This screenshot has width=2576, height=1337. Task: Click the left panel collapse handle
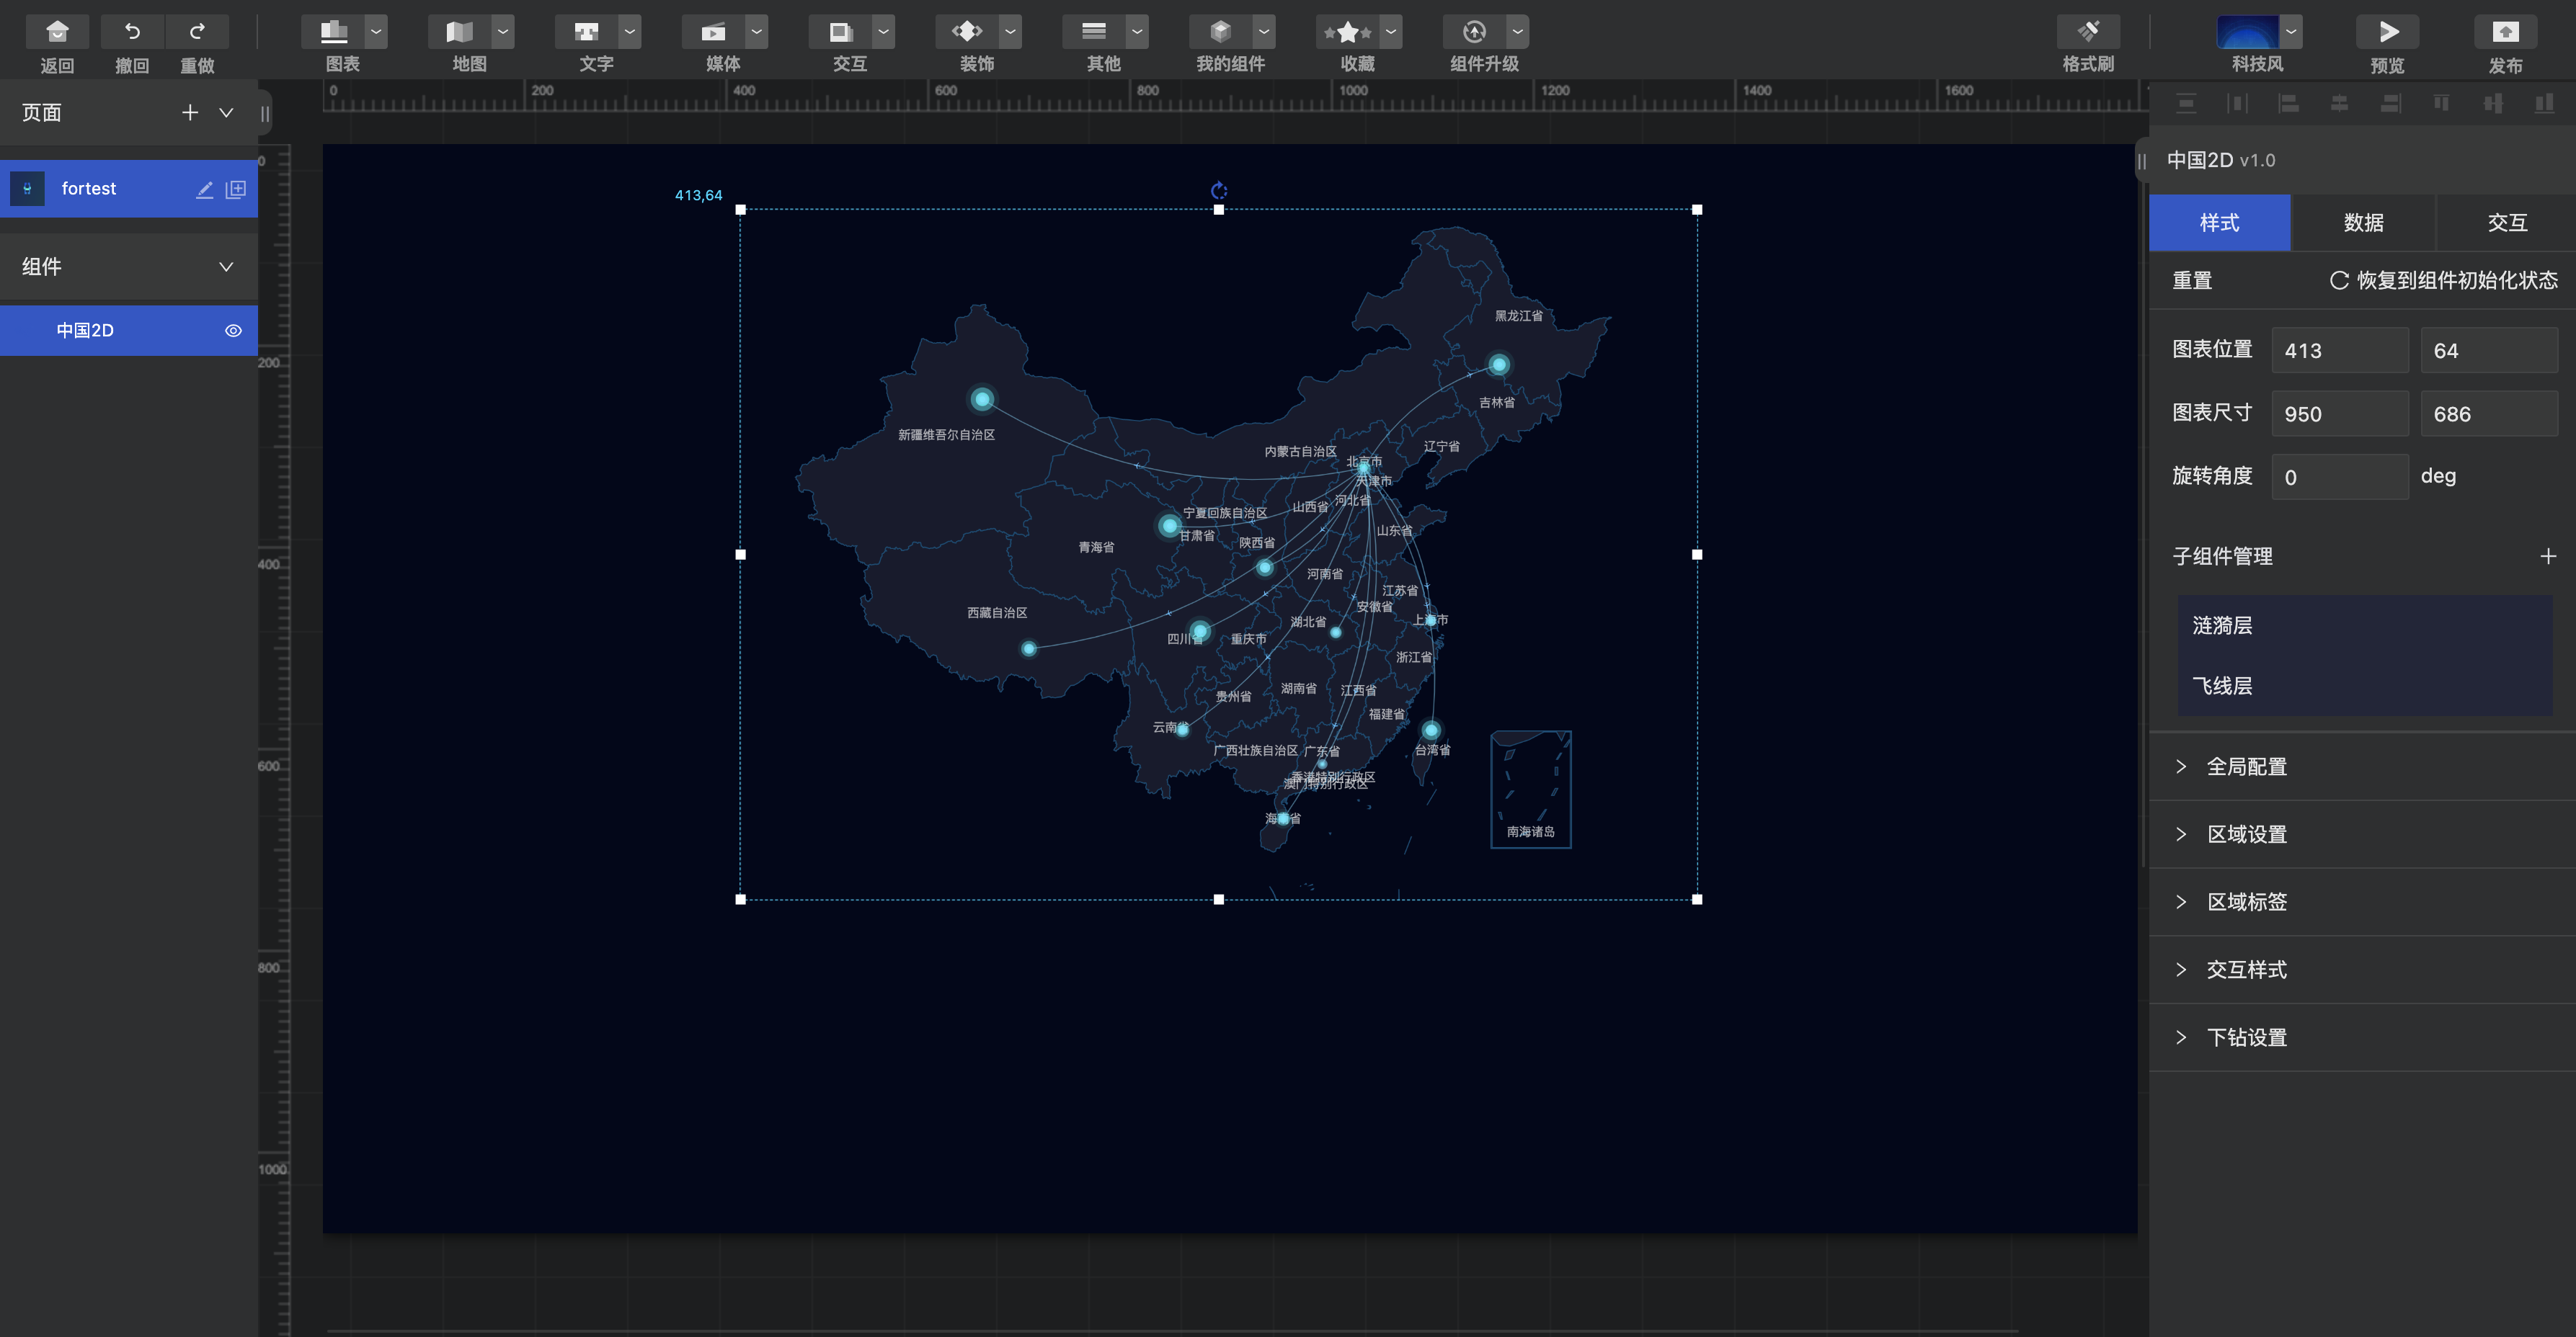[265, 114]
